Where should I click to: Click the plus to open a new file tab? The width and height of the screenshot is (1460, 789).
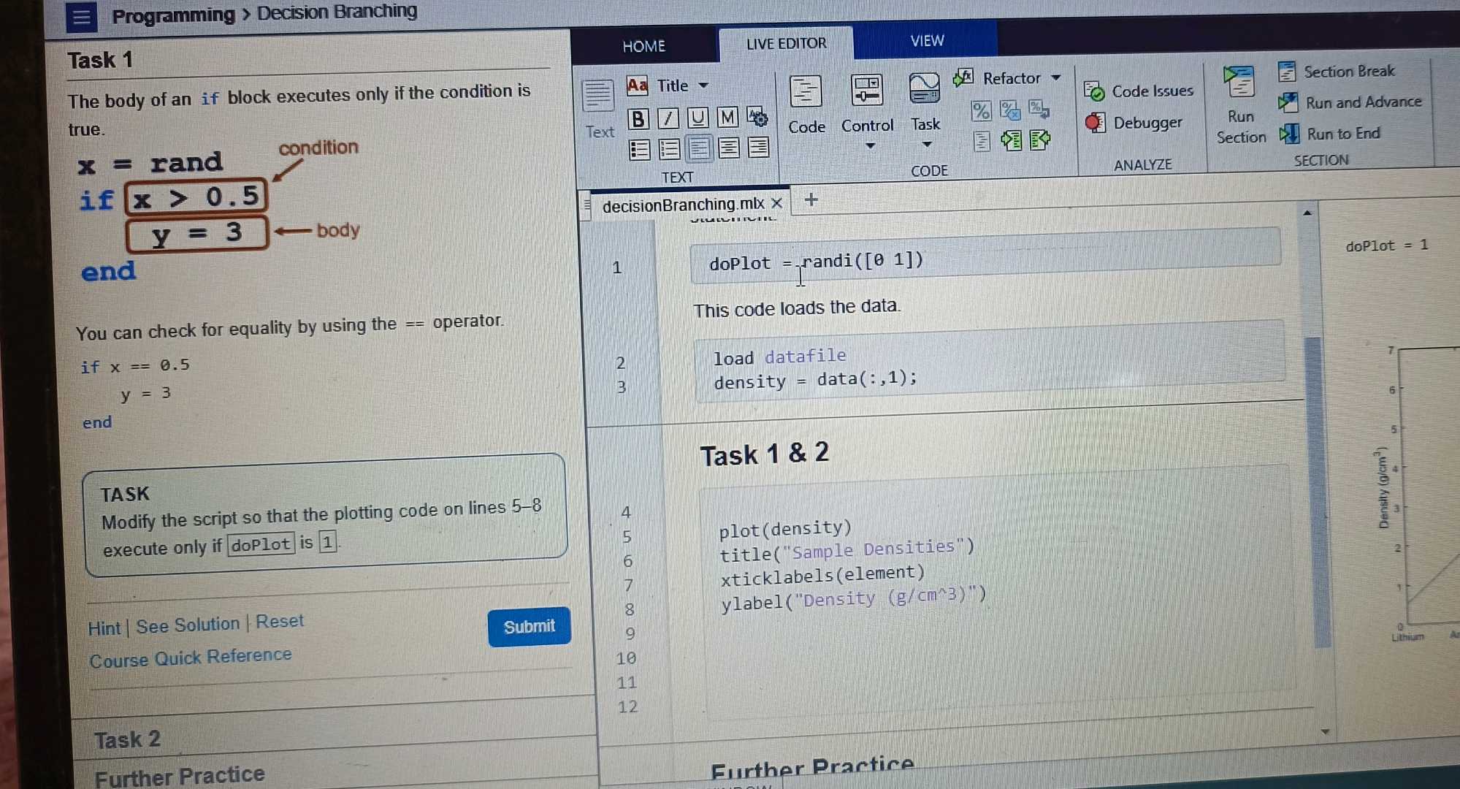tap(811, 200)
